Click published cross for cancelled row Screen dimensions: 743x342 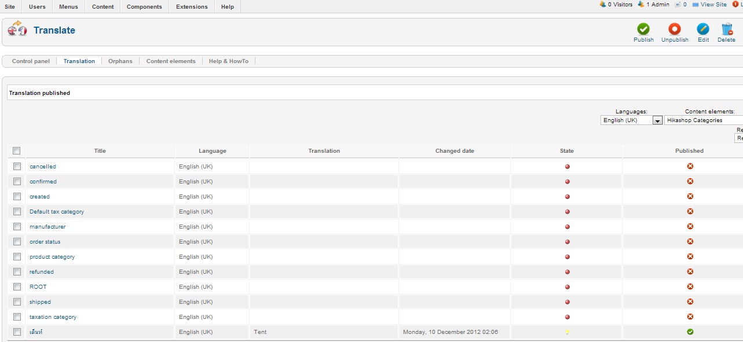point(690,166)
